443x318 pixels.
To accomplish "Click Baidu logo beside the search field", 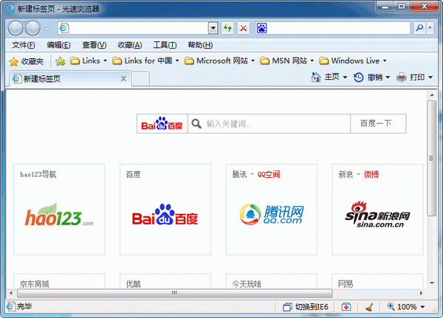I will pyautogui.click(x=162, y=124).
